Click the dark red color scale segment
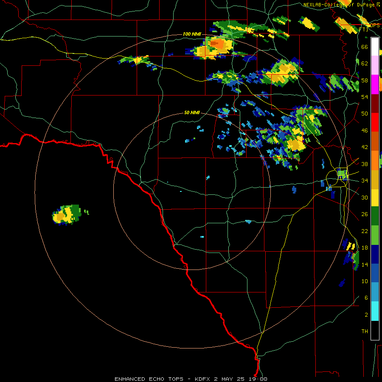 click(x=375, y=103)
